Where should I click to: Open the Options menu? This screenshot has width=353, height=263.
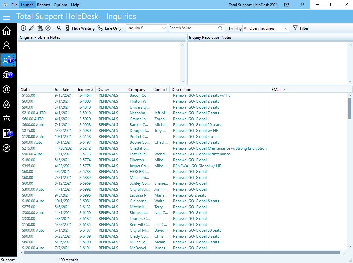coord(61,5)
